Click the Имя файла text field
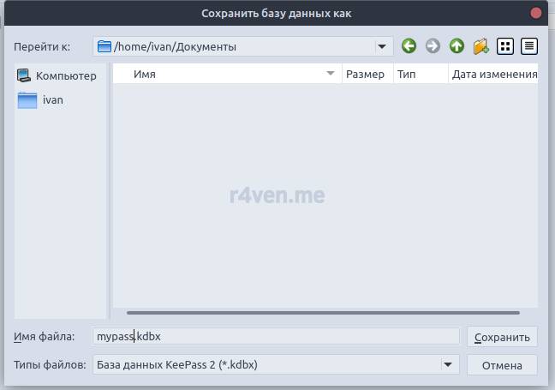 coord(274,337)
